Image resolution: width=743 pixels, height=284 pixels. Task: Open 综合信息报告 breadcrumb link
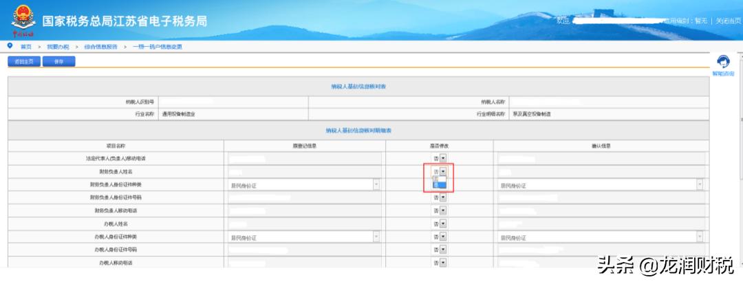[101, 46]
